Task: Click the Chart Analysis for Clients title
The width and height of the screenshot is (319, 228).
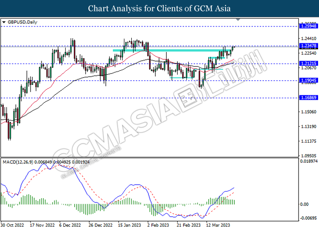Action: pos(159,9)
